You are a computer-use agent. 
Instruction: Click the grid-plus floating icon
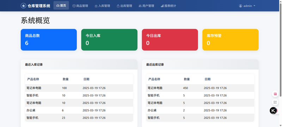pyautogui.click(x=275, y=102)
